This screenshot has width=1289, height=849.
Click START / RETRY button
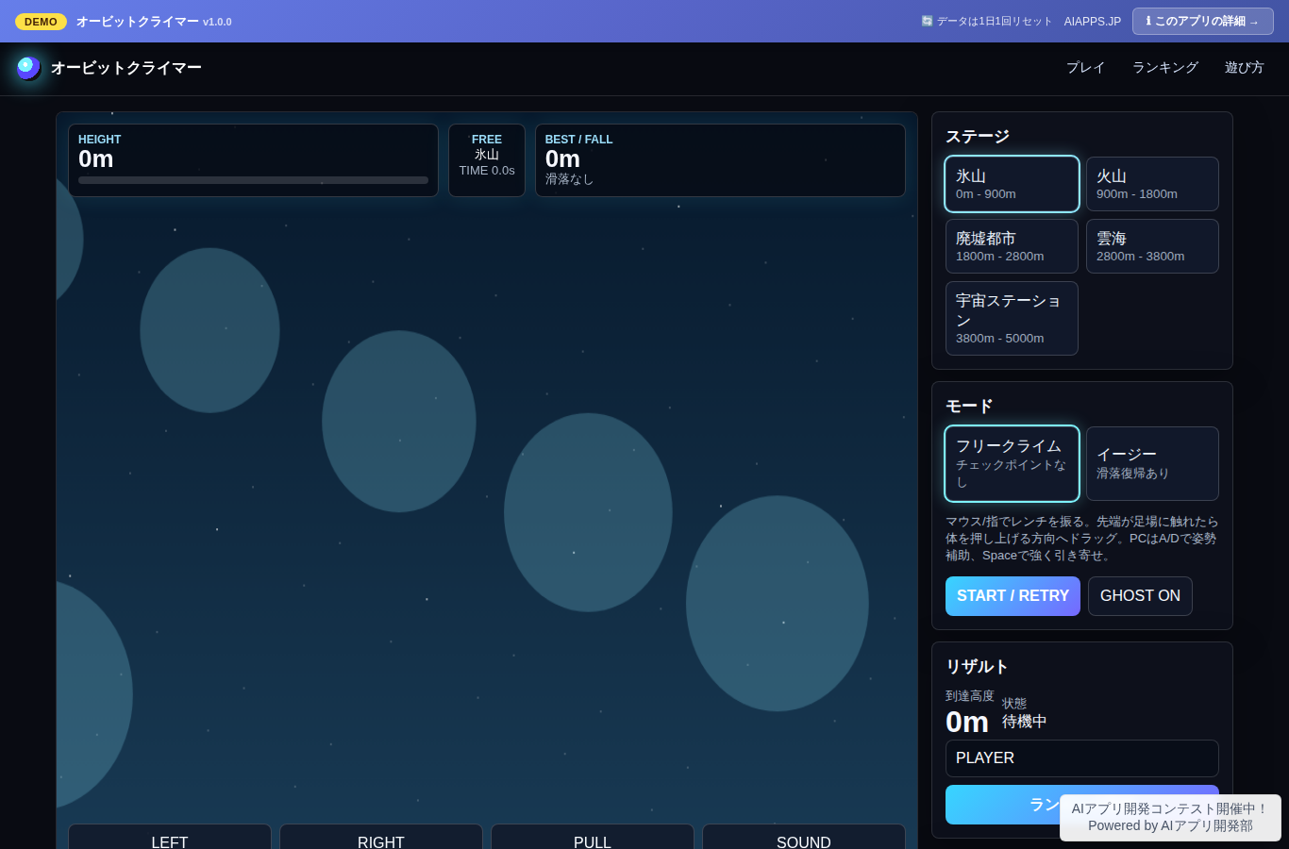point(1013,596)
